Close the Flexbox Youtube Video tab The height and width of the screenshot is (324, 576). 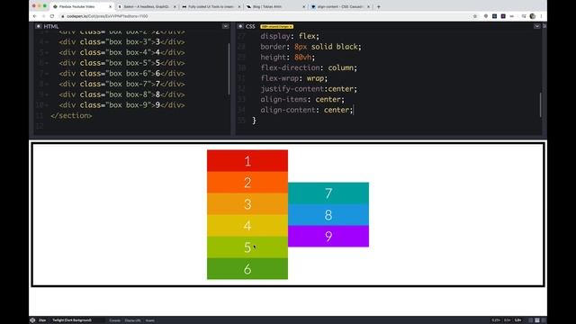(x=110, y=6)
